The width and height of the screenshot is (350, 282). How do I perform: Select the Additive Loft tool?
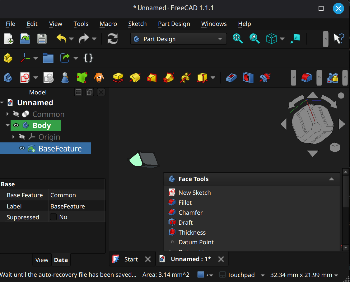click(x=152, y=78)
